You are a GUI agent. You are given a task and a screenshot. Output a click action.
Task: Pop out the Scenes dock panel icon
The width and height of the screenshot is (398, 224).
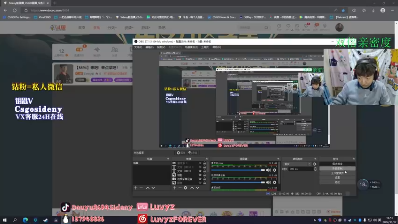[x=168, y=159]
